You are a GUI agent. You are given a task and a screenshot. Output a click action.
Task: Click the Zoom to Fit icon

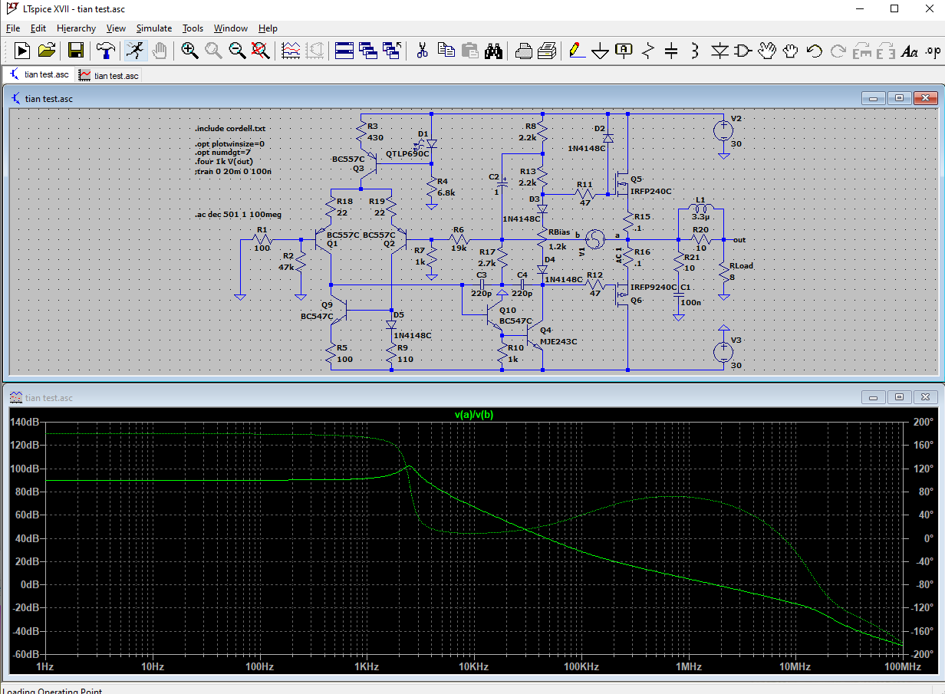pyautogui.click(x=261, y=51)
